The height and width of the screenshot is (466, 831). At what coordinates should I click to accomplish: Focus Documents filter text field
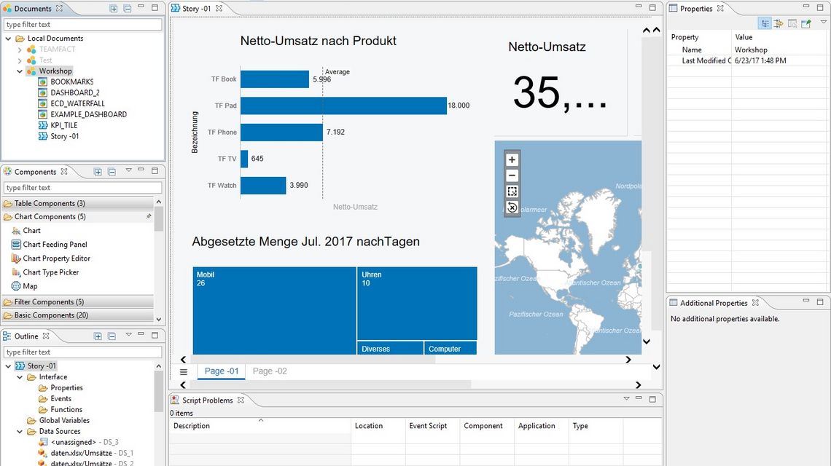[x=82, y=24]
